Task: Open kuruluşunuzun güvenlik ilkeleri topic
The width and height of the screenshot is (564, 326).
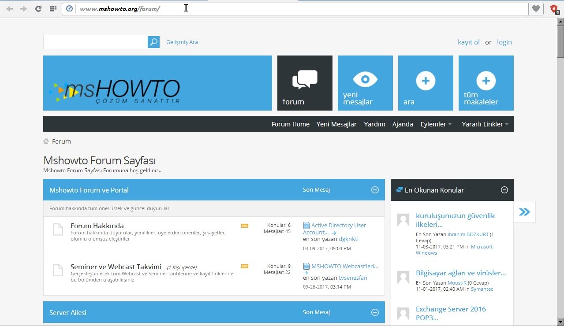Action: point(455,220)
